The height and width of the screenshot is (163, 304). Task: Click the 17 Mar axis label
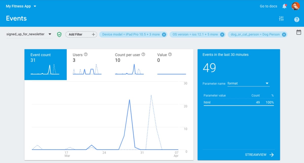(x=67, y=154)
